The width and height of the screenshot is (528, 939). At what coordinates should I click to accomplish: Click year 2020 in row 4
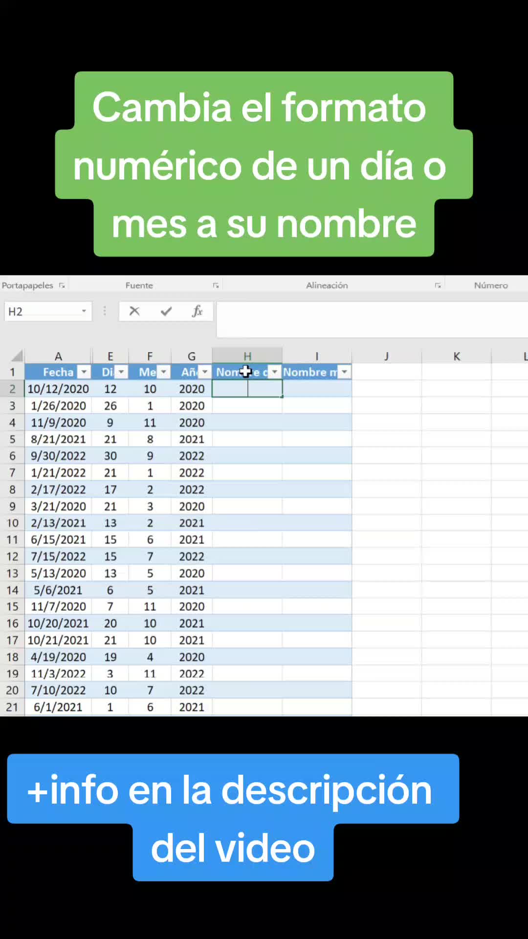(192, 423)
